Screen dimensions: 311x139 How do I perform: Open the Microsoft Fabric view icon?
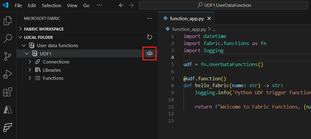click(8, 127)
